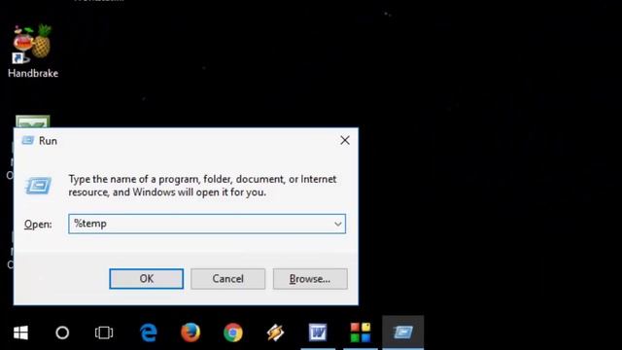622x350 pixels.
Task: Click OK in the Run dialog
Action: tap(147, 279)
